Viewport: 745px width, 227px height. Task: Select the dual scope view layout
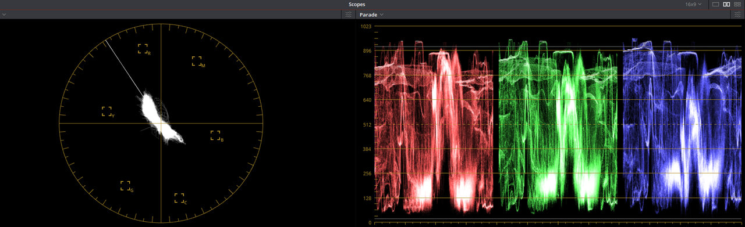(726, 4)
